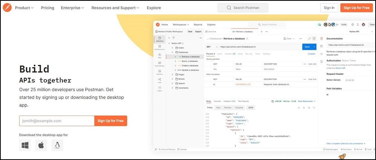Download the Linux desktop app
Image resolution: width=376 pixels, height=160 pixels.
point(57,145)
